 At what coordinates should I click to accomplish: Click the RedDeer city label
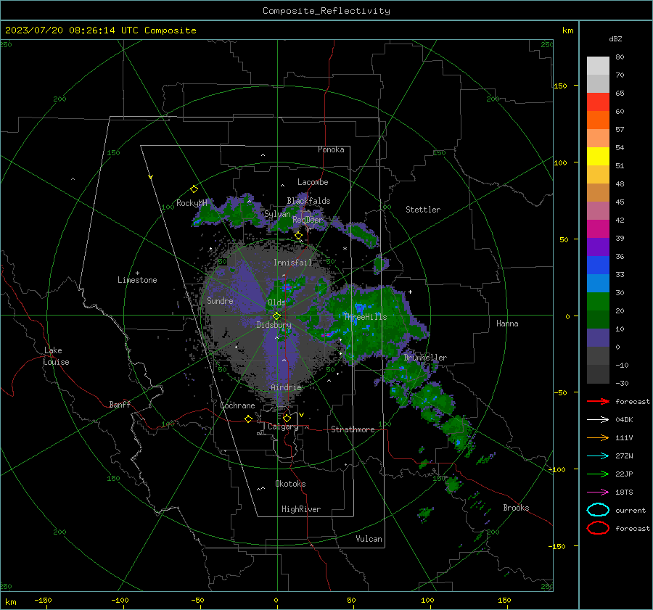pos(308,220)
